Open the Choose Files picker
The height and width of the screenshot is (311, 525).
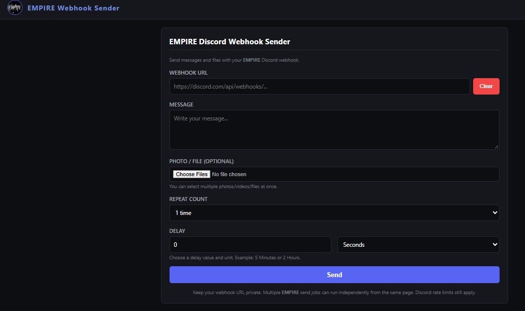click(191, 174)
